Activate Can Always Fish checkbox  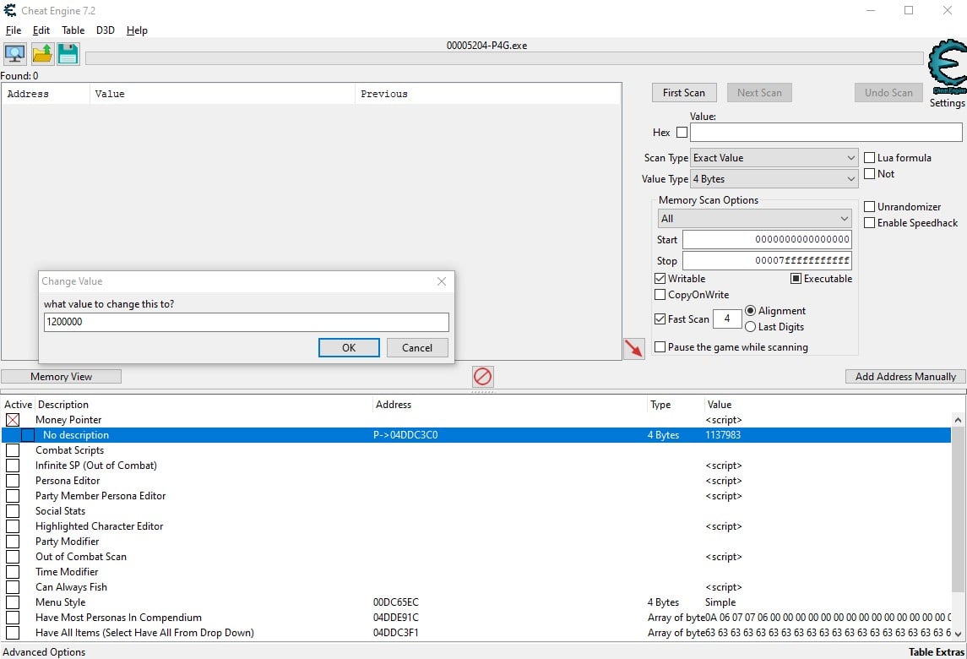(13, 587)
